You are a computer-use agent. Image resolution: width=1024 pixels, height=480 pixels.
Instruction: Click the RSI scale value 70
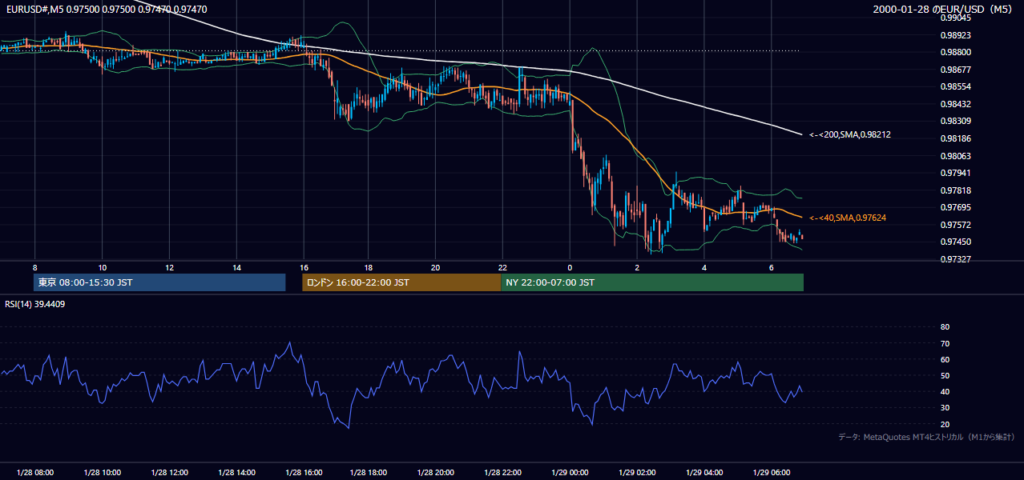(945, 343)
